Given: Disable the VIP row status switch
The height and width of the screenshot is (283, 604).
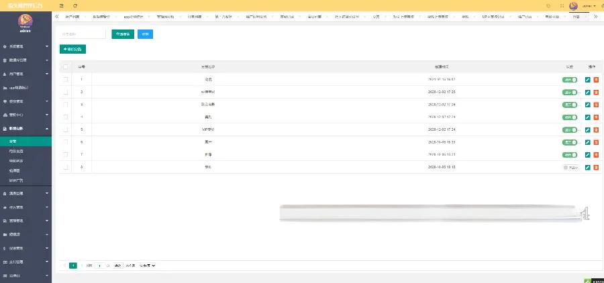Looking at the screenshot, I should point(570,129).
